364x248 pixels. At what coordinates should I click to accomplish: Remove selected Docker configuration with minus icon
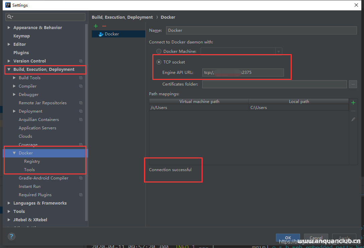104,26
